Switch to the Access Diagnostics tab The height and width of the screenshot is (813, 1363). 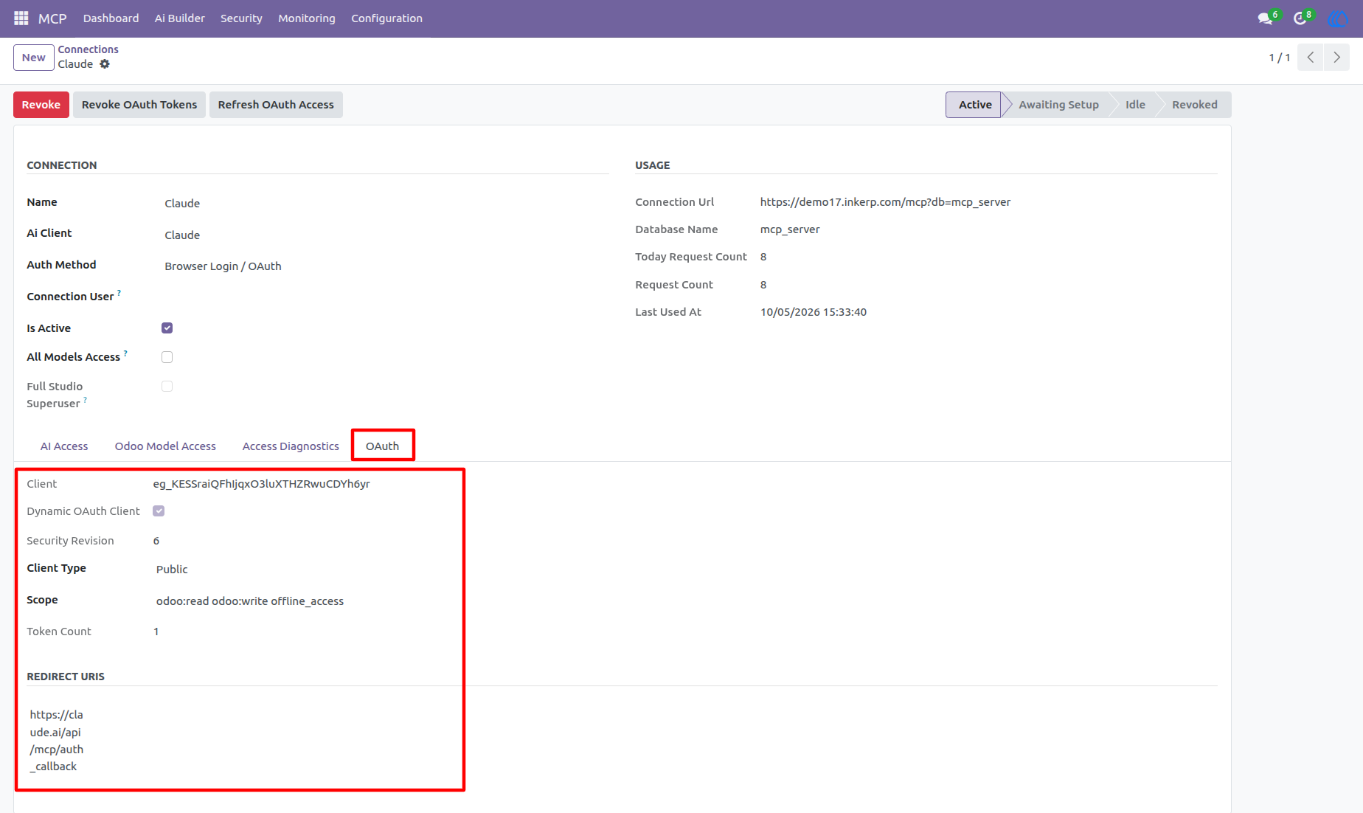point(291,446)
